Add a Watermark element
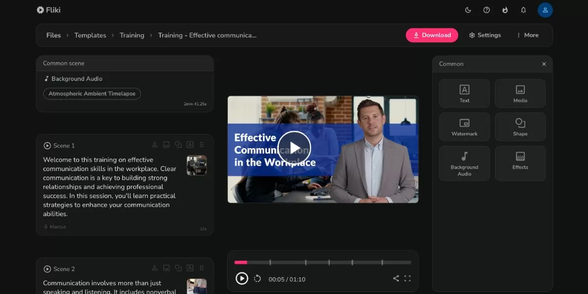This screenshot has height=294, width=588. pos(465,127)
